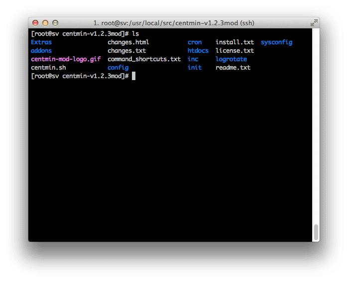Screen dimensions: 348x281
Task: Click the changes.txt file name
Action: (x=127, y=51)
